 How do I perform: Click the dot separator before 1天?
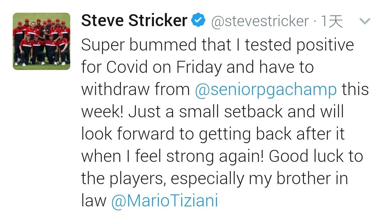coord(315,22)
